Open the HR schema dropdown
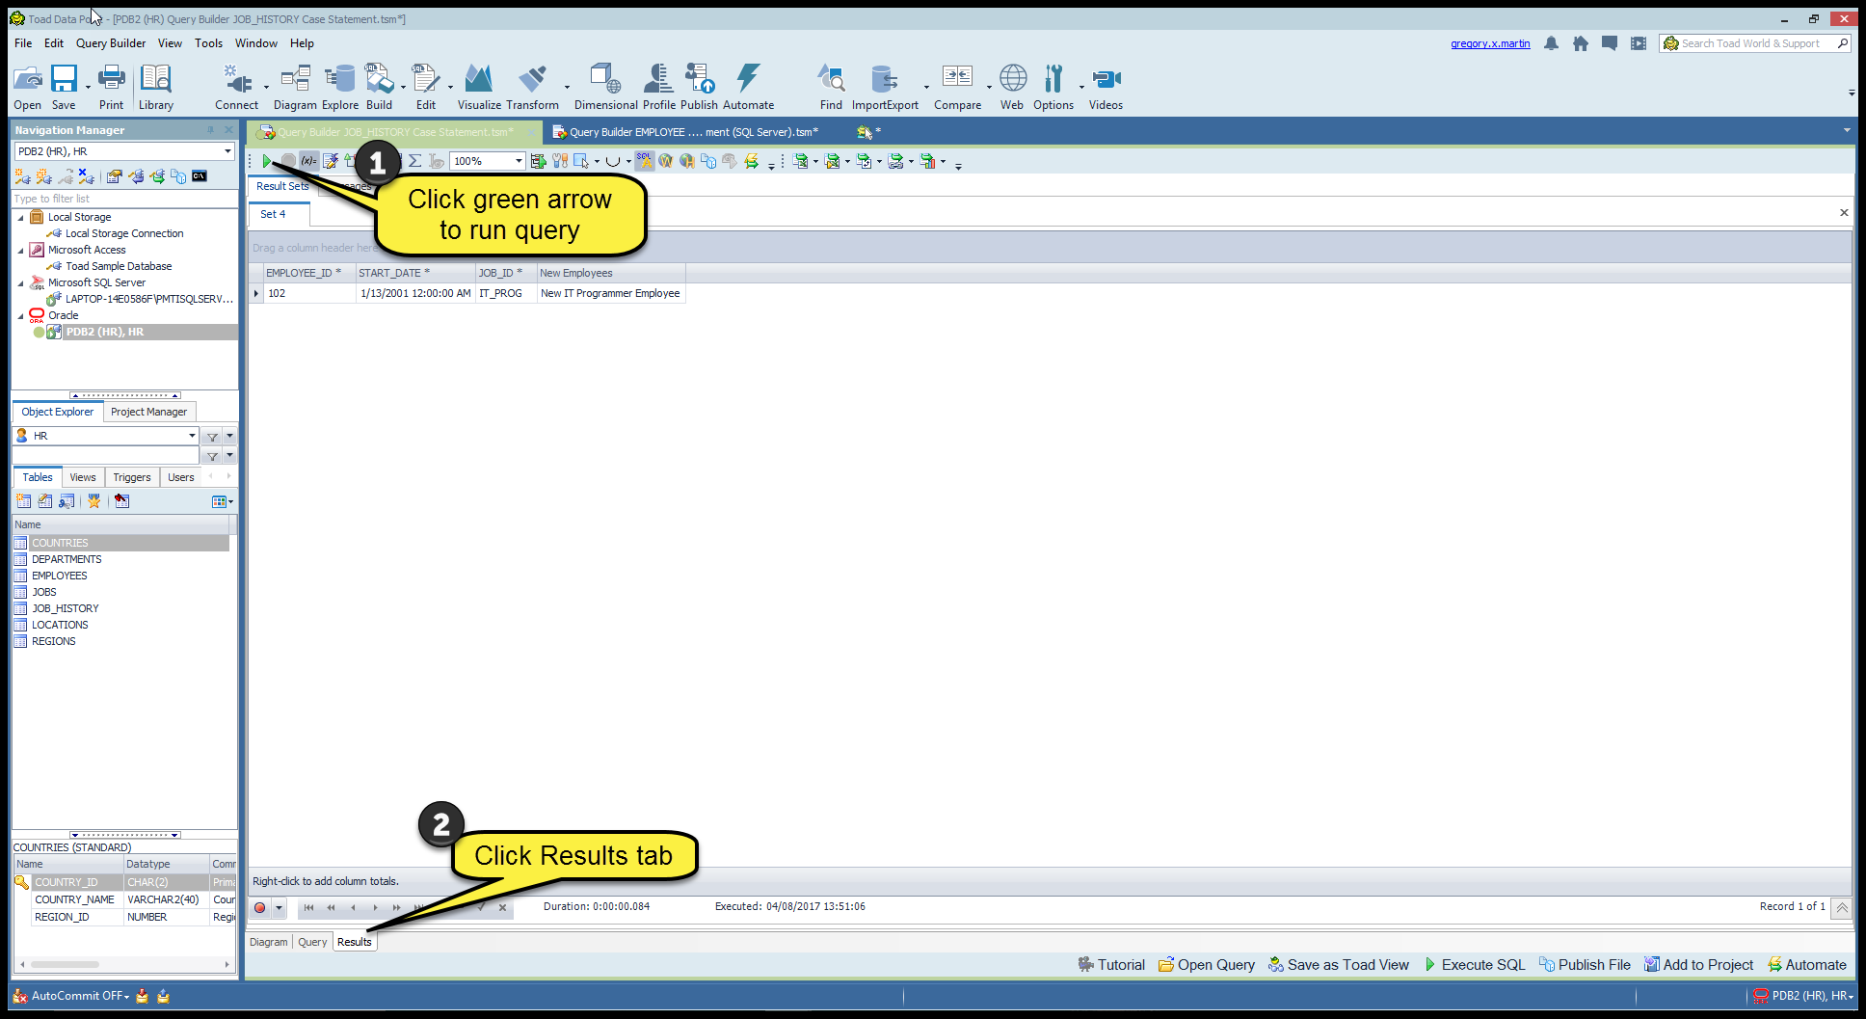Viewport: 1866px width, 1019px height. click(x=192, y=436)
